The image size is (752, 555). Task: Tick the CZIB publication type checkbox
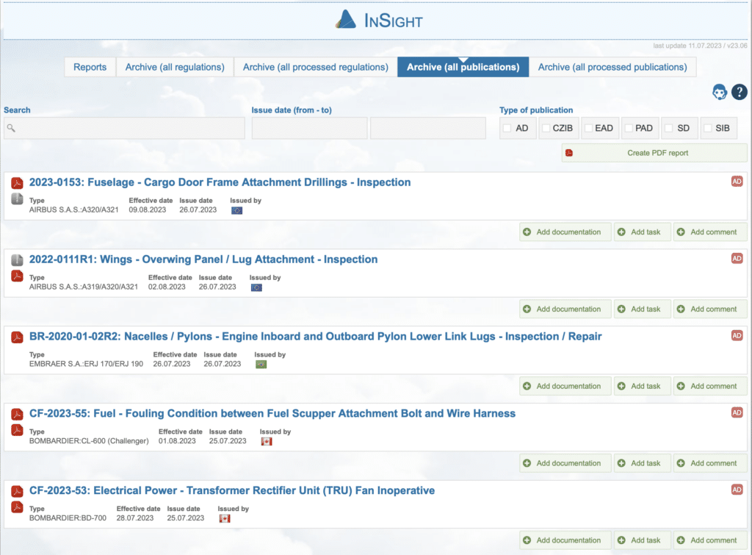[x=546, y=128]
